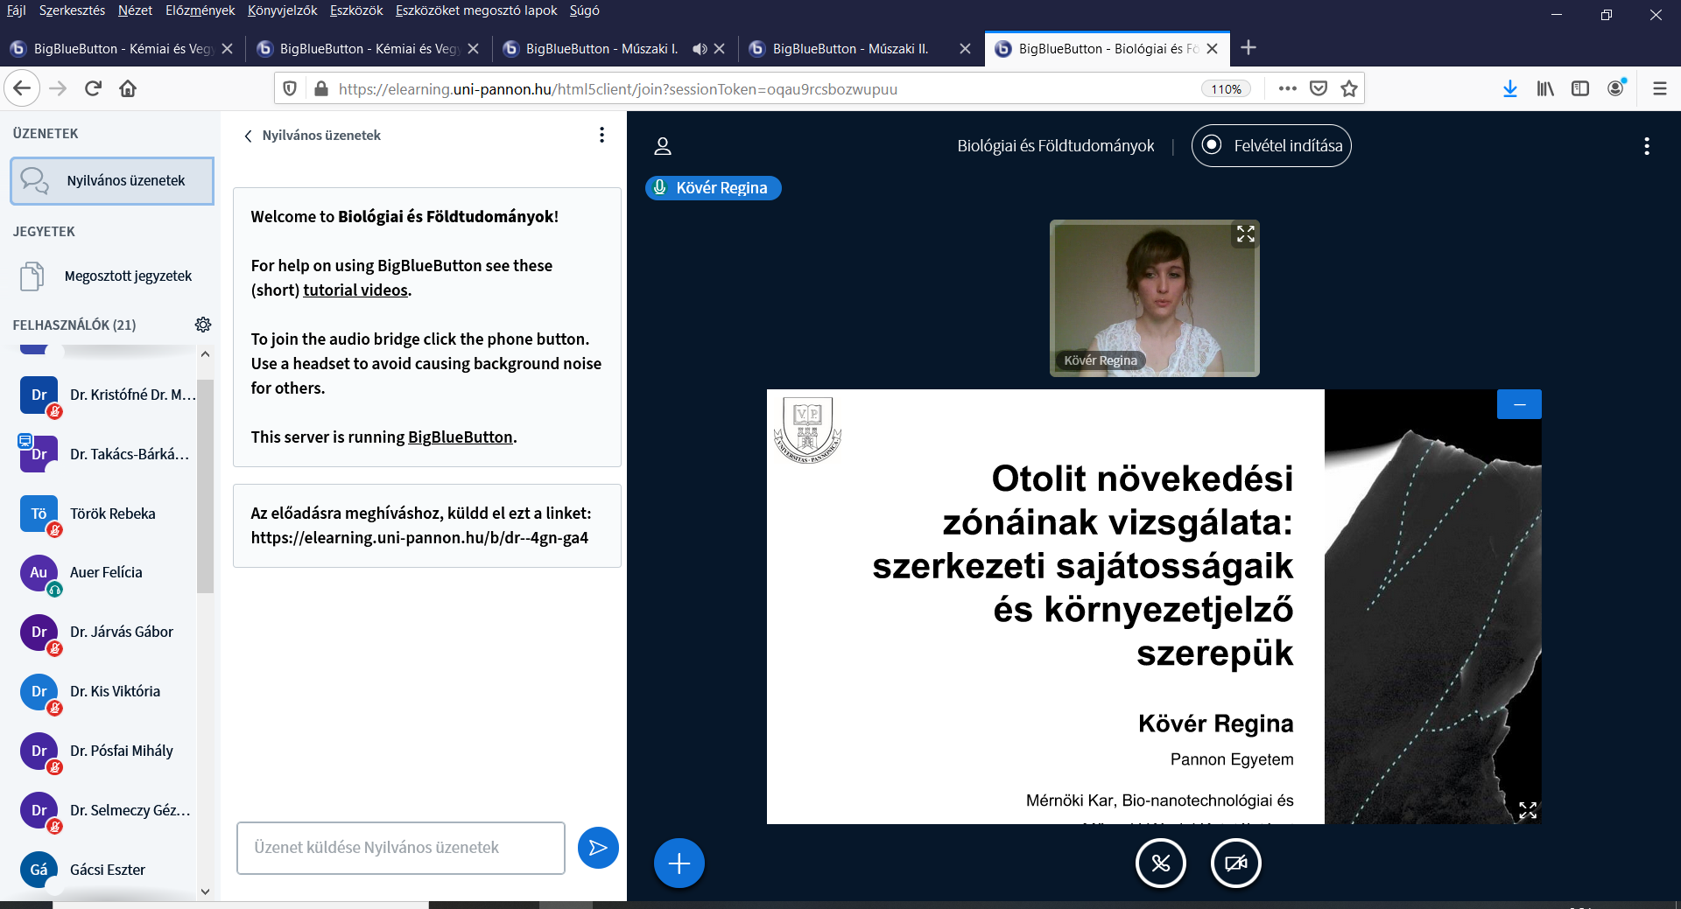Open the user list gear settings
The image size is (1681, 909).
pos(203,325)
